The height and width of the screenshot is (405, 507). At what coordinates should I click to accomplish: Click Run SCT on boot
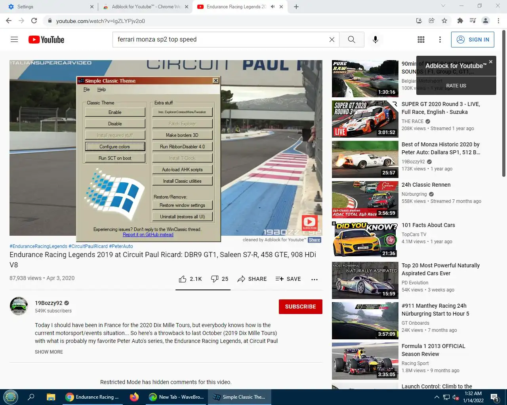click(x=115, y=158)
